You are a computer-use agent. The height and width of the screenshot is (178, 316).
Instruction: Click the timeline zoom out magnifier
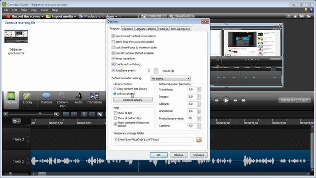[x=5, y=114]
